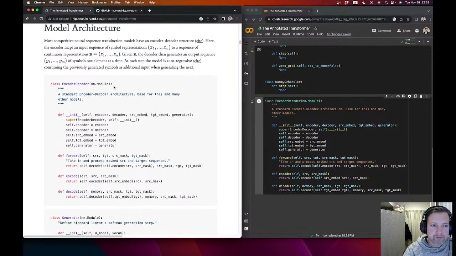Open Colab terminal icon at sidebar bottom
Image resolution: width=456 pixels, height=256 pixels.
coord(246,229)
